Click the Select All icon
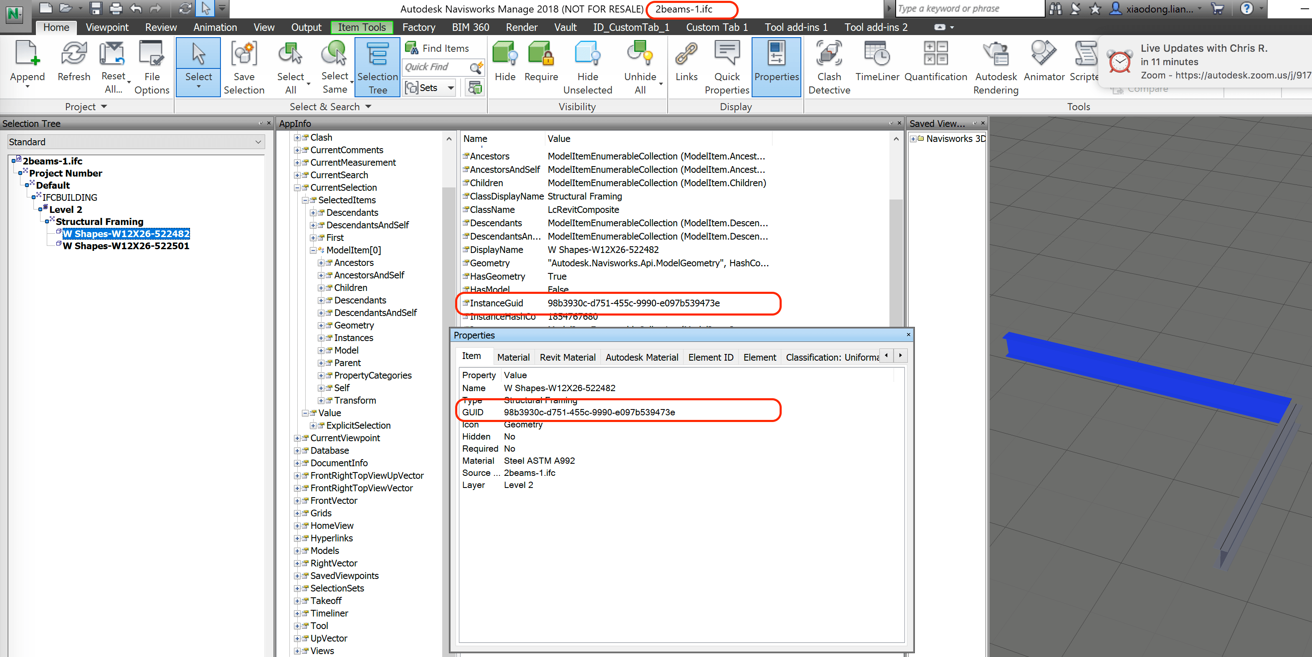This screenshot has width=1312, height=657. pos(290,53)
